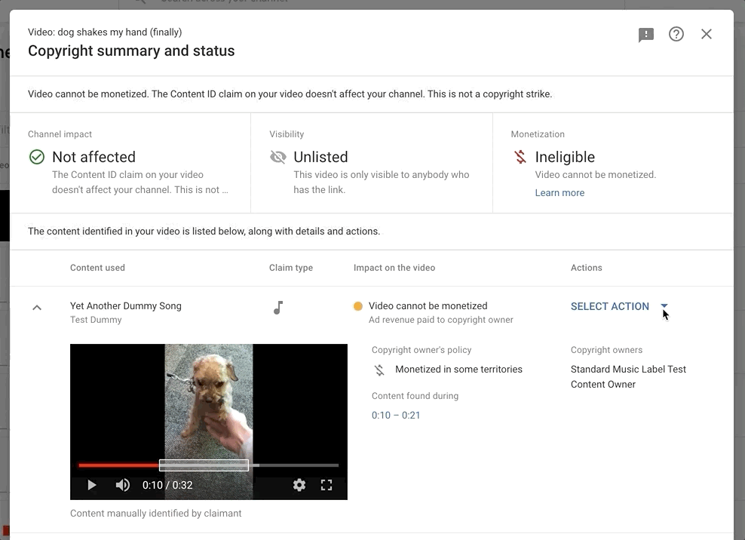Click the Claim type column header
This screenshot has width=745, height=540.
pyautogui.click(x=290, y=268)
